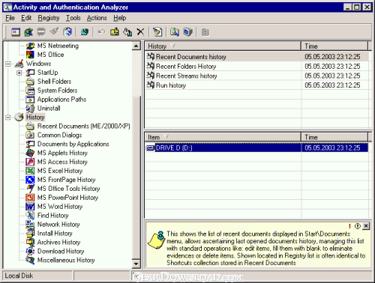Select the DRIVE D (D:) row
375x283 pixels.
(x=256, y=148)
